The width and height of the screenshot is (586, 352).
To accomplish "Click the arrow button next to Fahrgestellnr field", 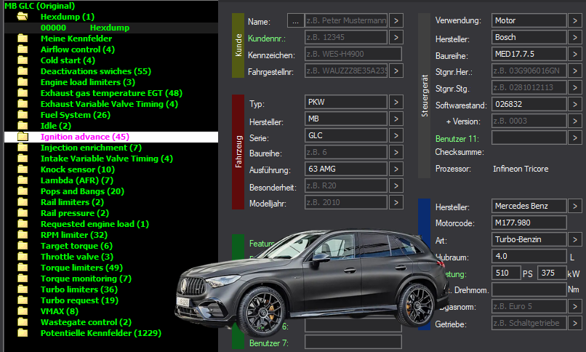I will [x=396, y=71].
